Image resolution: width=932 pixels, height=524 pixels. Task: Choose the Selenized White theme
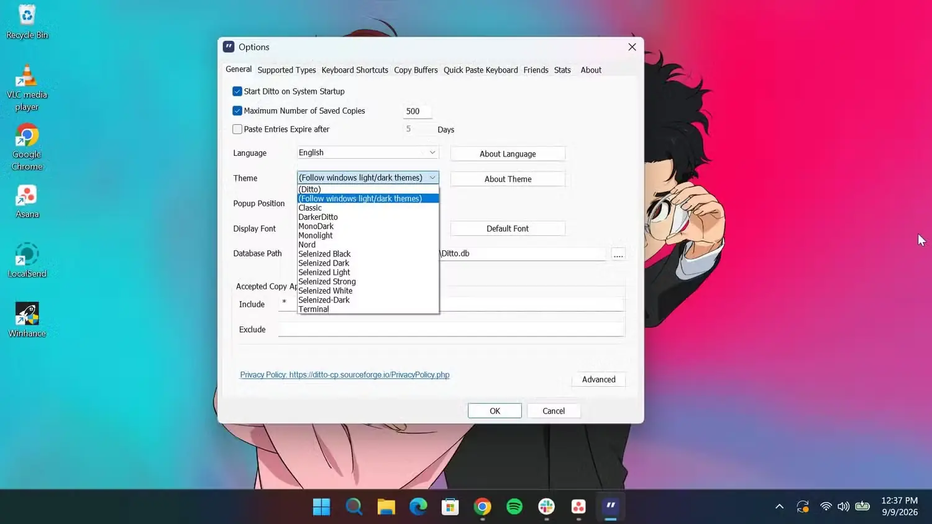[x=368, y=291]
